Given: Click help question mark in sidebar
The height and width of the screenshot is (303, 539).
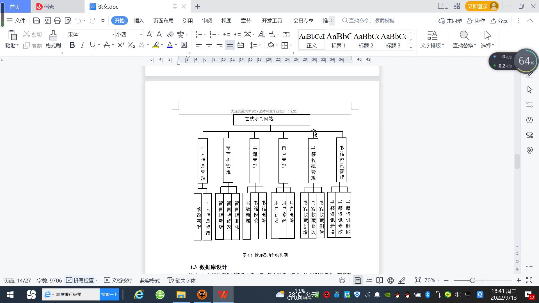Looking at the screenshot, I should click(x=529, y=120).
